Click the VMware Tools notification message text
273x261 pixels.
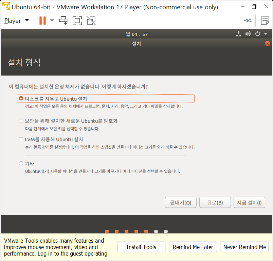pyautogui.click(x=56, y=247)
